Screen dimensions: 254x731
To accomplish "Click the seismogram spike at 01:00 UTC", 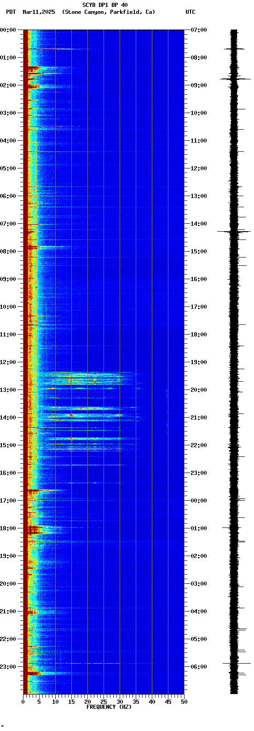I will tap(234, 527).
